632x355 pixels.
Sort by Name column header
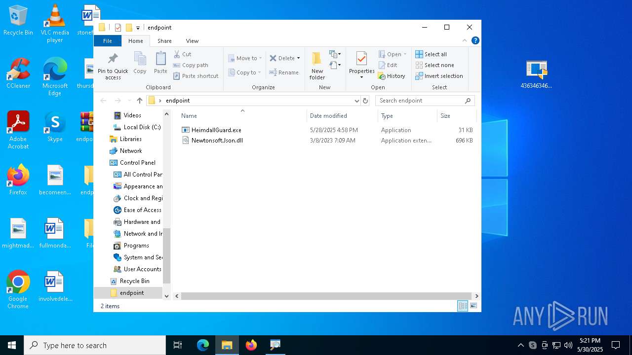(x=242, y=116)
